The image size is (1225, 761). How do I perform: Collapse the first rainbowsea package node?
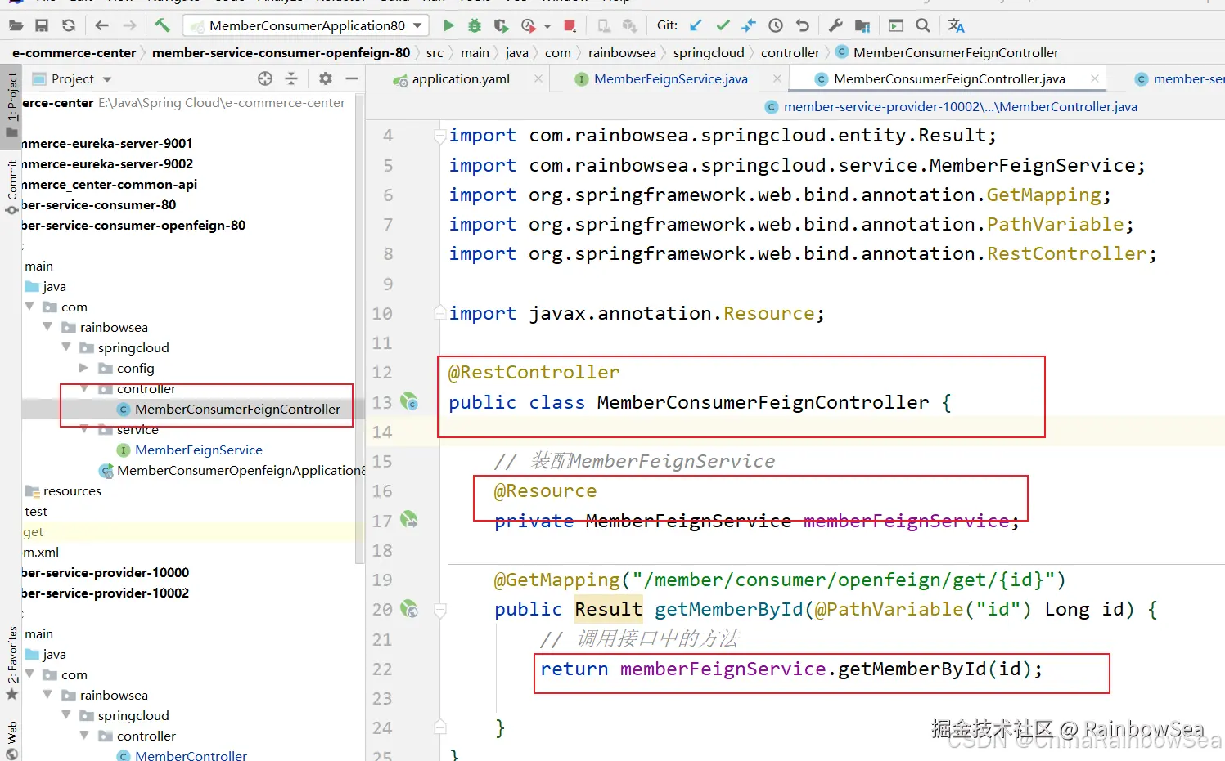point(47,327)
